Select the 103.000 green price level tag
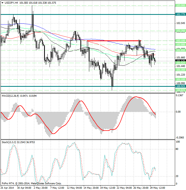The image size is (186, 190). pos(180,5)
